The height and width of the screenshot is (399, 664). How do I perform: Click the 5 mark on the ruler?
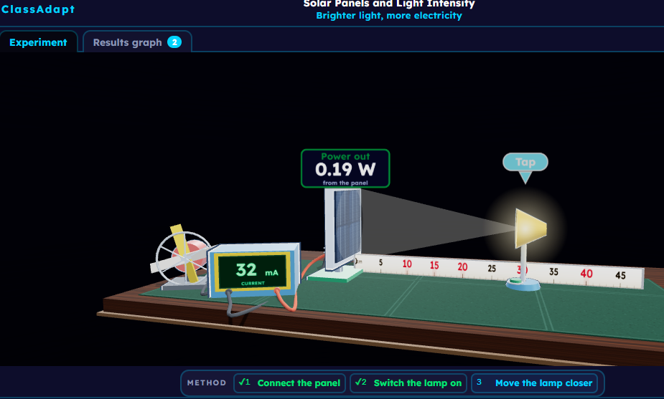[x=380, y=262]
